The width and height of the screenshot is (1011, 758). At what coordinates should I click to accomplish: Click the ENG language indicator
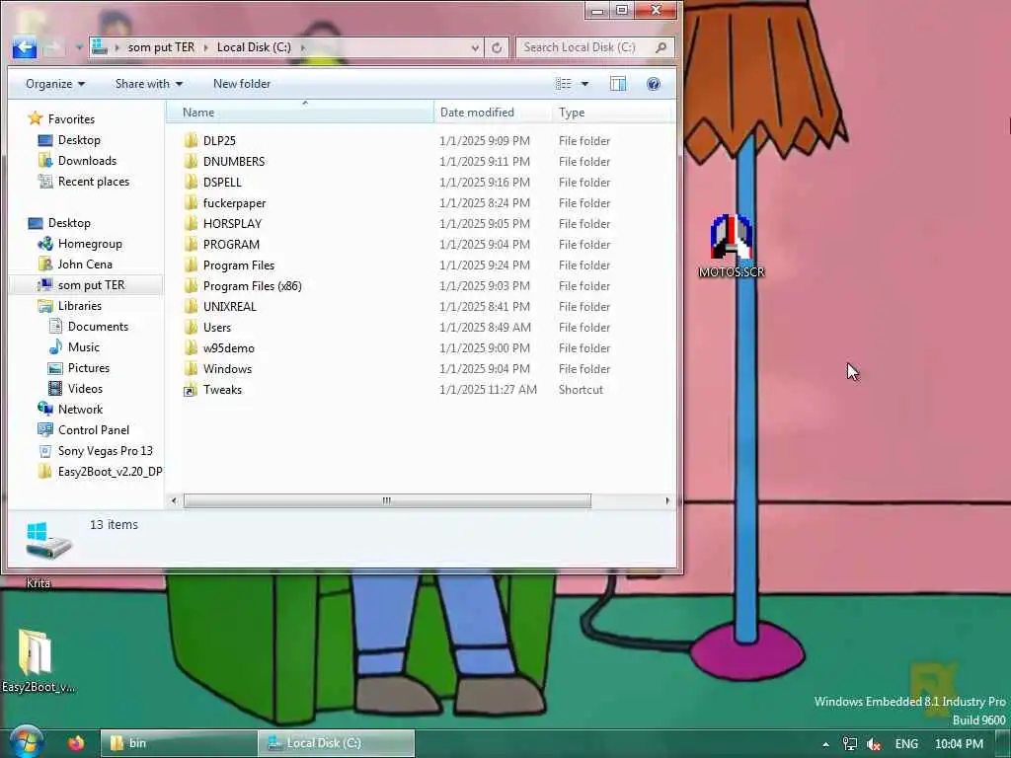point(906,744)
